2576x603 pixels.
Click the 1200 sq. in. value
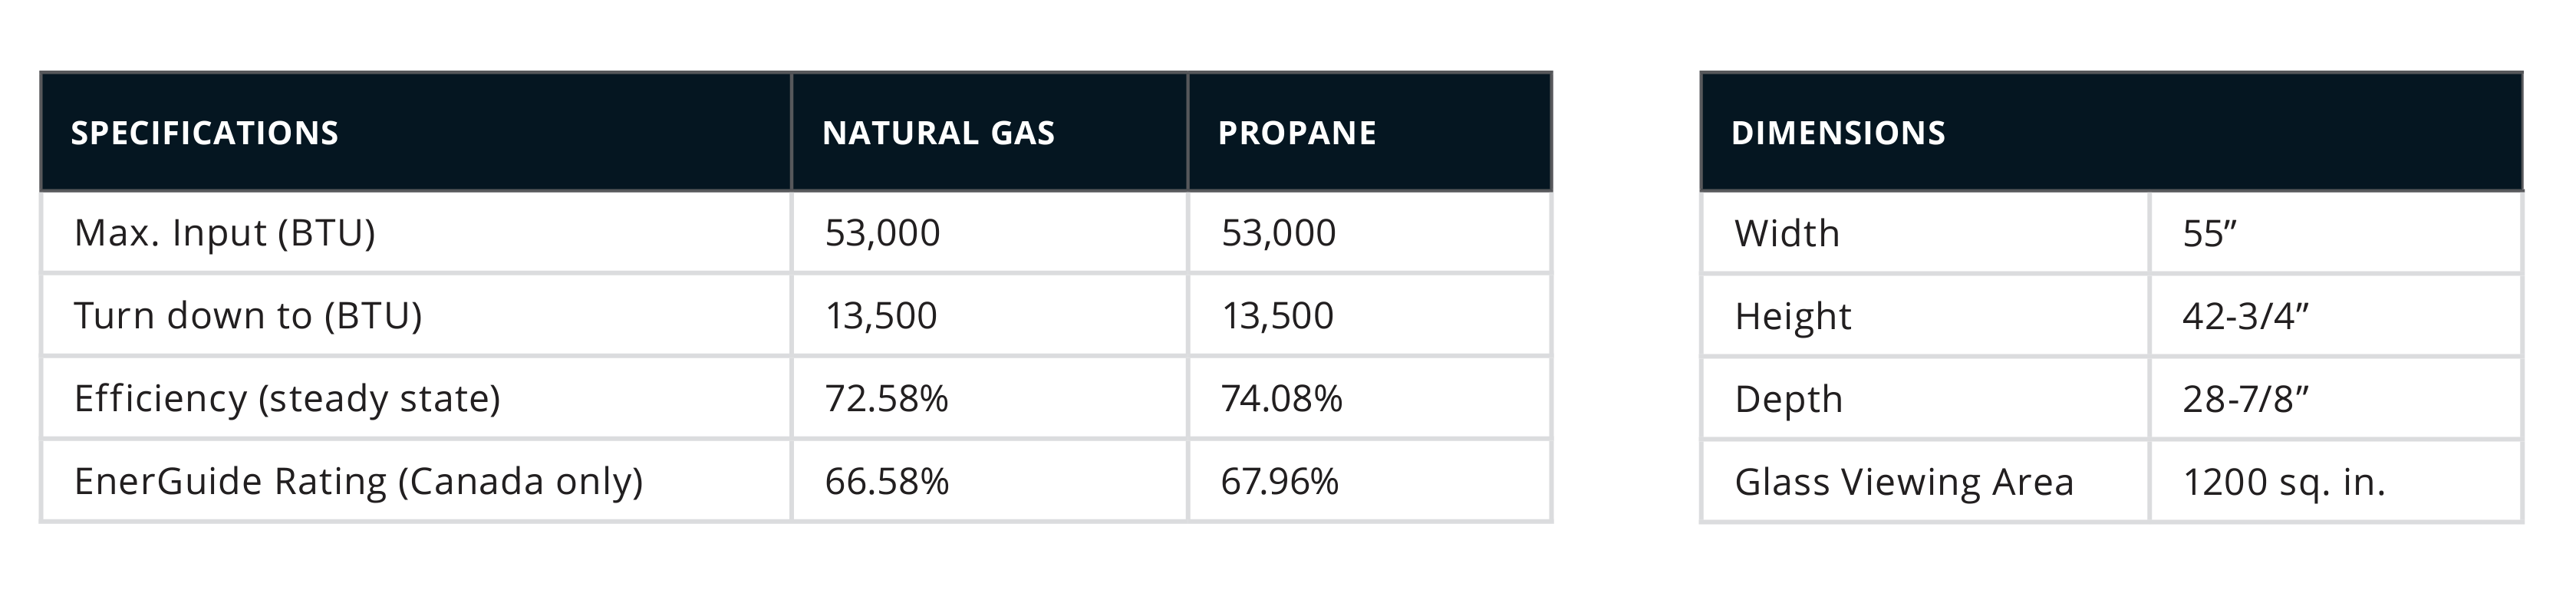point(2284,483)
